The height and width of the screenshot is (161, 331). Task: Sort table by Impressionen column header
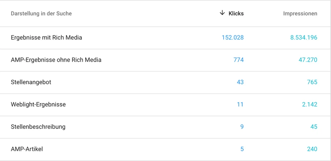pyautogui.click(x=300, y=14)
